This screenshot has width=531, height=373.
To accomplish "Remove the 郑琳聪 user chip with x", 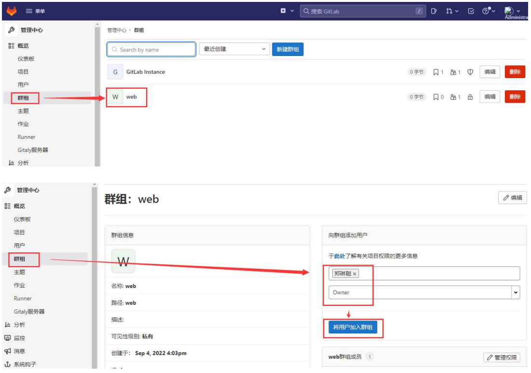I will pyautogui.click(x=354, y=274).
